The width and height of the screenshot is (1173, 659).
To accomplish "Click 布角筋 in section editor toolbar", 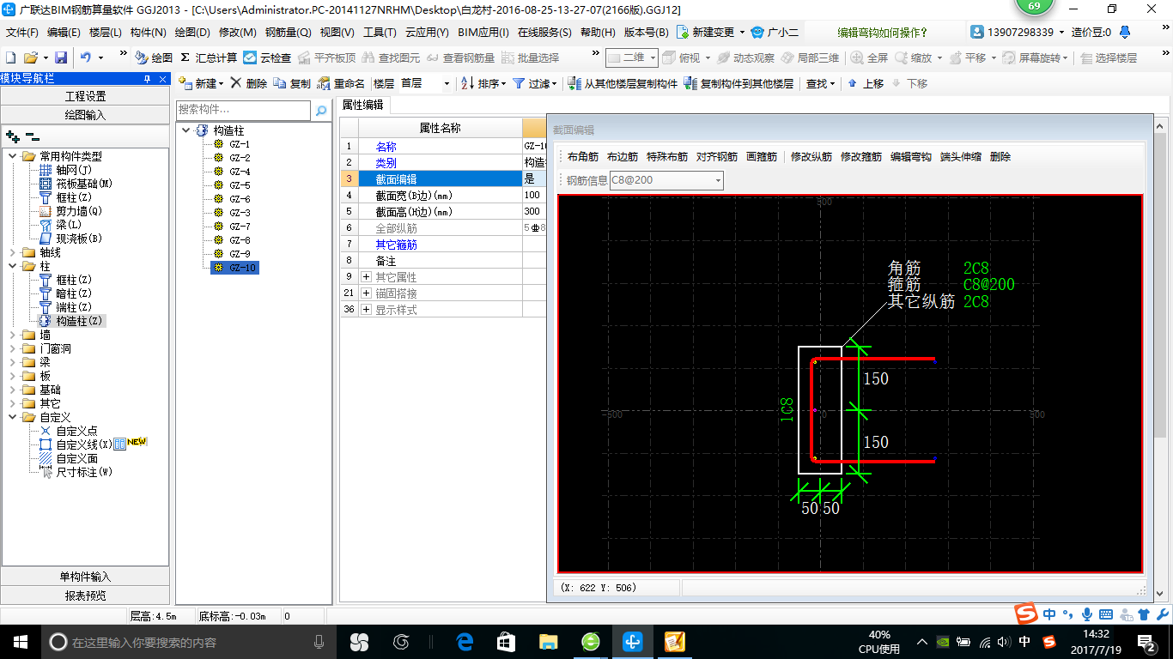I will point(583,157).
